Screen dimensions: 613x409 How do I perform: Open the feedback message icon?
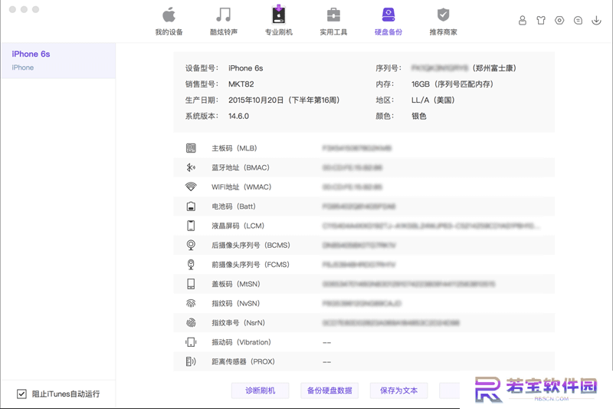pos(578,21)
